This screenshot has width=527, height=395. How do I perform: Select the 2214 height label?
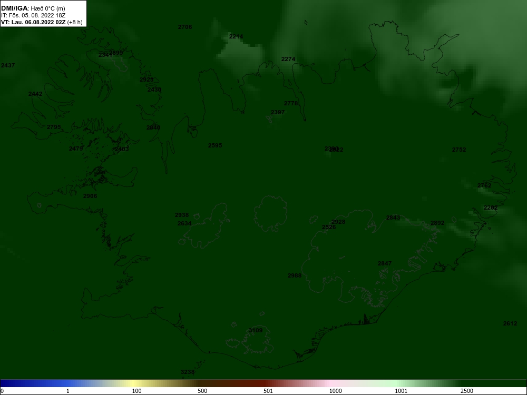click(x=236, y=36)
